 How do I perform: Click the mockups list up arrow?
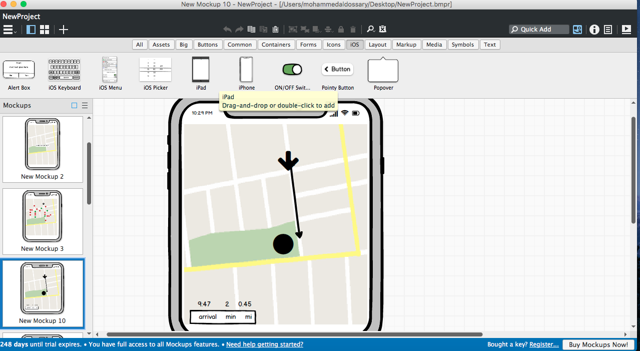(x=89, y=118)
